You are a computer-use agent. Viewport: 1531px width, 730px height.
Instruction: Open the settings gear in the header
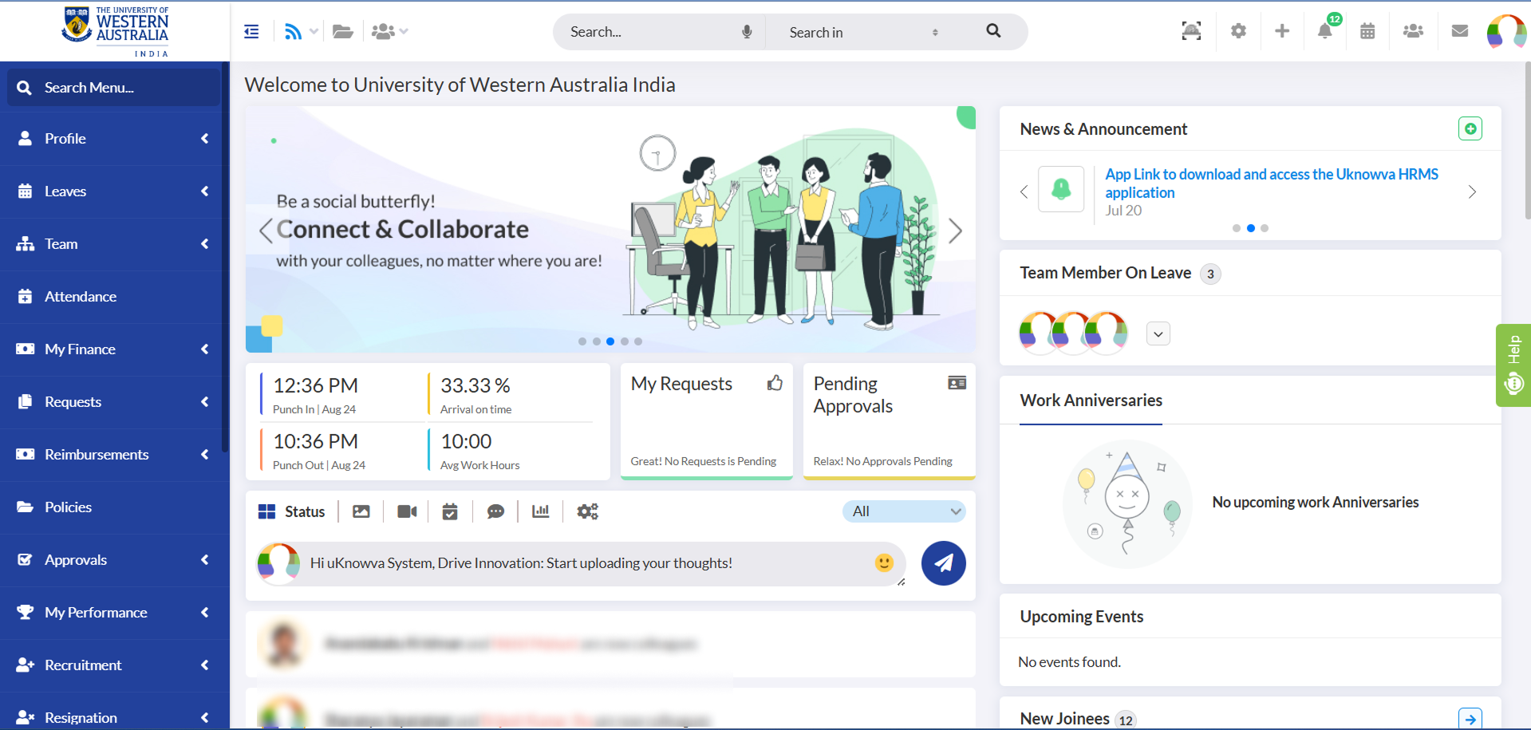1238,31
